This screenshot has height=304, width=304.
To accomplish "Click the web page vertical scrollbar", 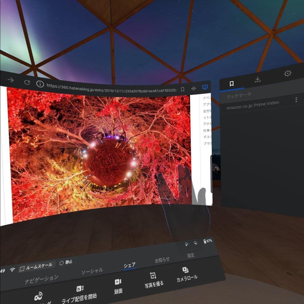I will tap(212, 174).
